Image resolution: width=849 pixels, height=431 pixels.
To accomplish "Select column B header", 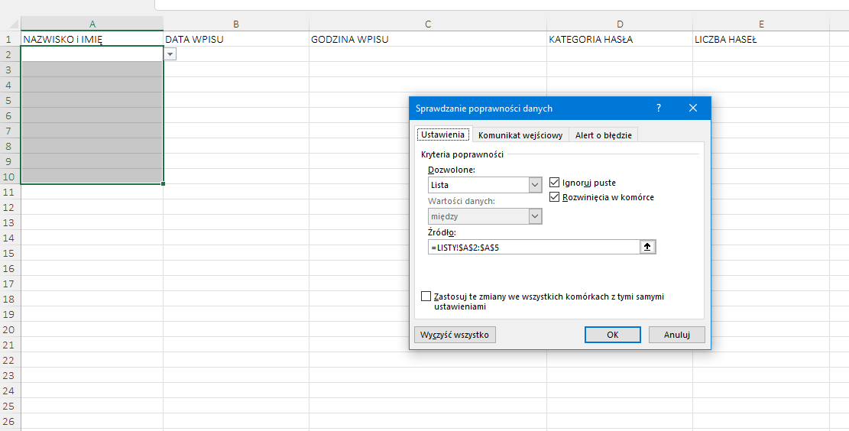I will pyautogui.click(x=236, y=24).
